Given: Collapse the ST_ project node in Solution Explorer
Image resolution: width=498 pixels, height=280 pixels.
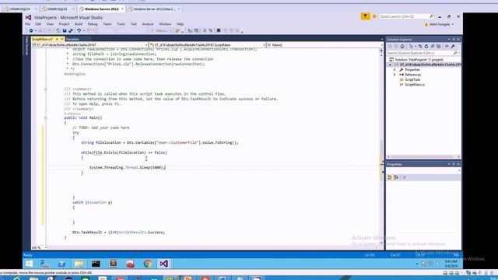Looking at the screenshot, I should coord(391,65).
